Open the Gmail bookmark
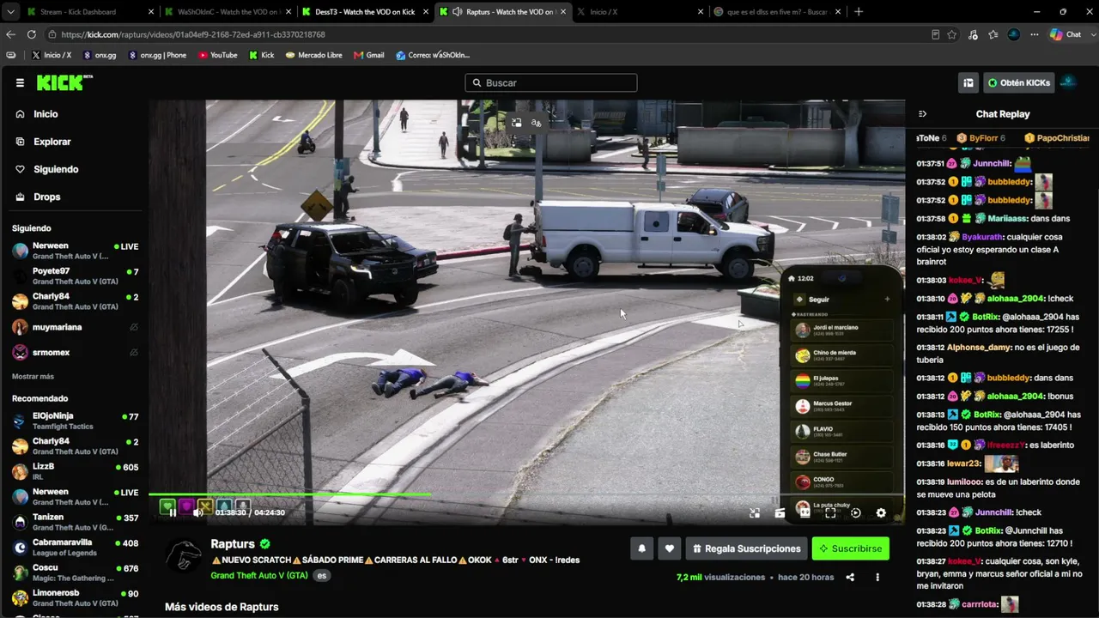Viewport: 1099px width, 618px height. 369,55
